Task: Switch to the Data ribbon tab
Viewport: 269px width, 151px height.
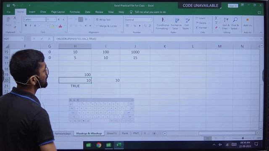Action: (87, 12)
